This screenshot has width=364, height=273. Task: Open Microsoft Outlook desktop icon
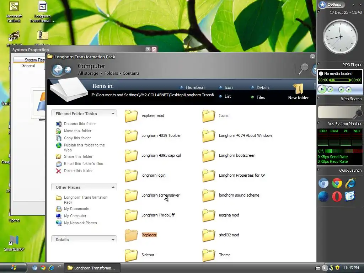(x=14, y=12)
